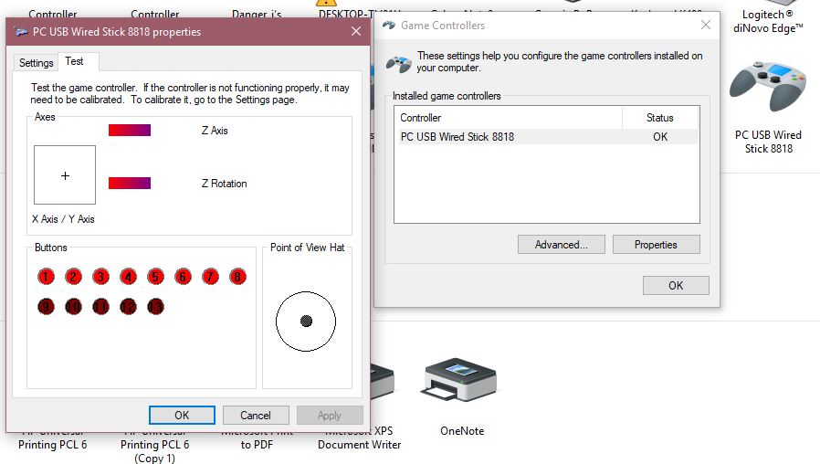Click the gamepad icon beside the settings description
Image resolution: width=820 pixels, height=464 pixels.
pos(398,63)
